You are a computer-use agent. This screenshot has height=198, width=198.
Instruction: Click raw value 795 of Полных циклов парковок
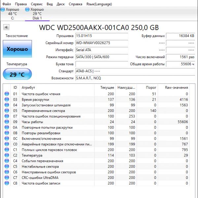[185, 150]
